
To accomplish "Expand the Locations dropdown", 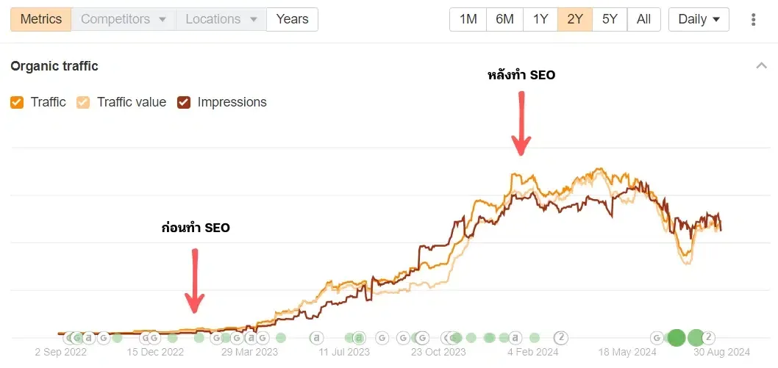I will pos(221,19).
